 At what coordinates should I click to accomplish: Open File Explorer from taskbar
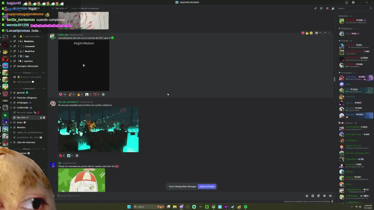[175, 207]
